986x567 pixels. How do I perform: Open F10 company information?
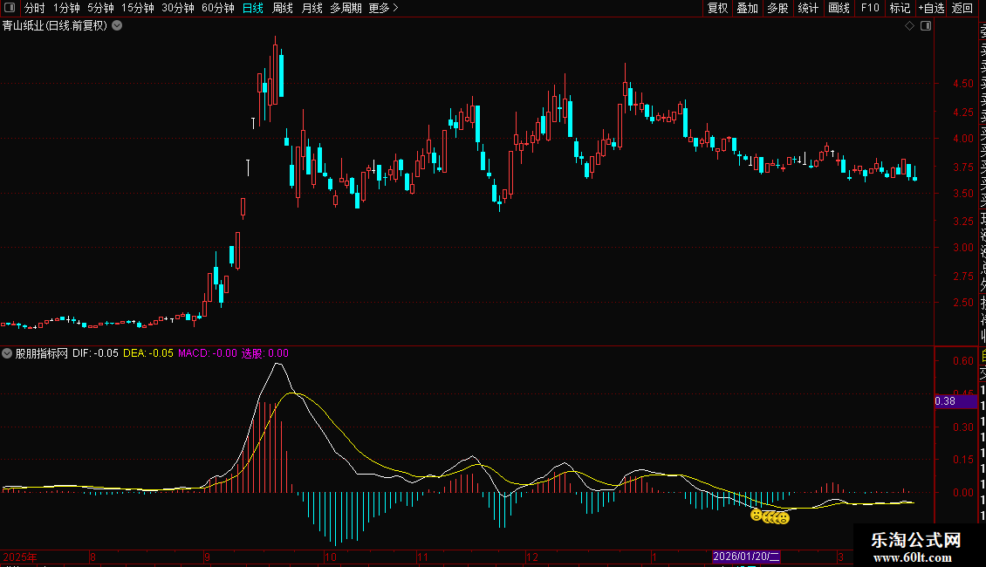click(869, 8)
